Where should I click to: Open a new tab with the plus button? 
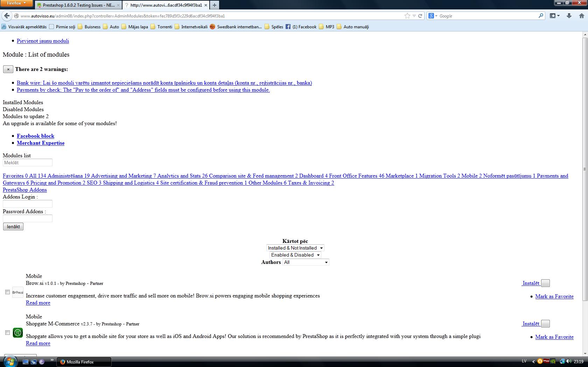click(215, 5)
